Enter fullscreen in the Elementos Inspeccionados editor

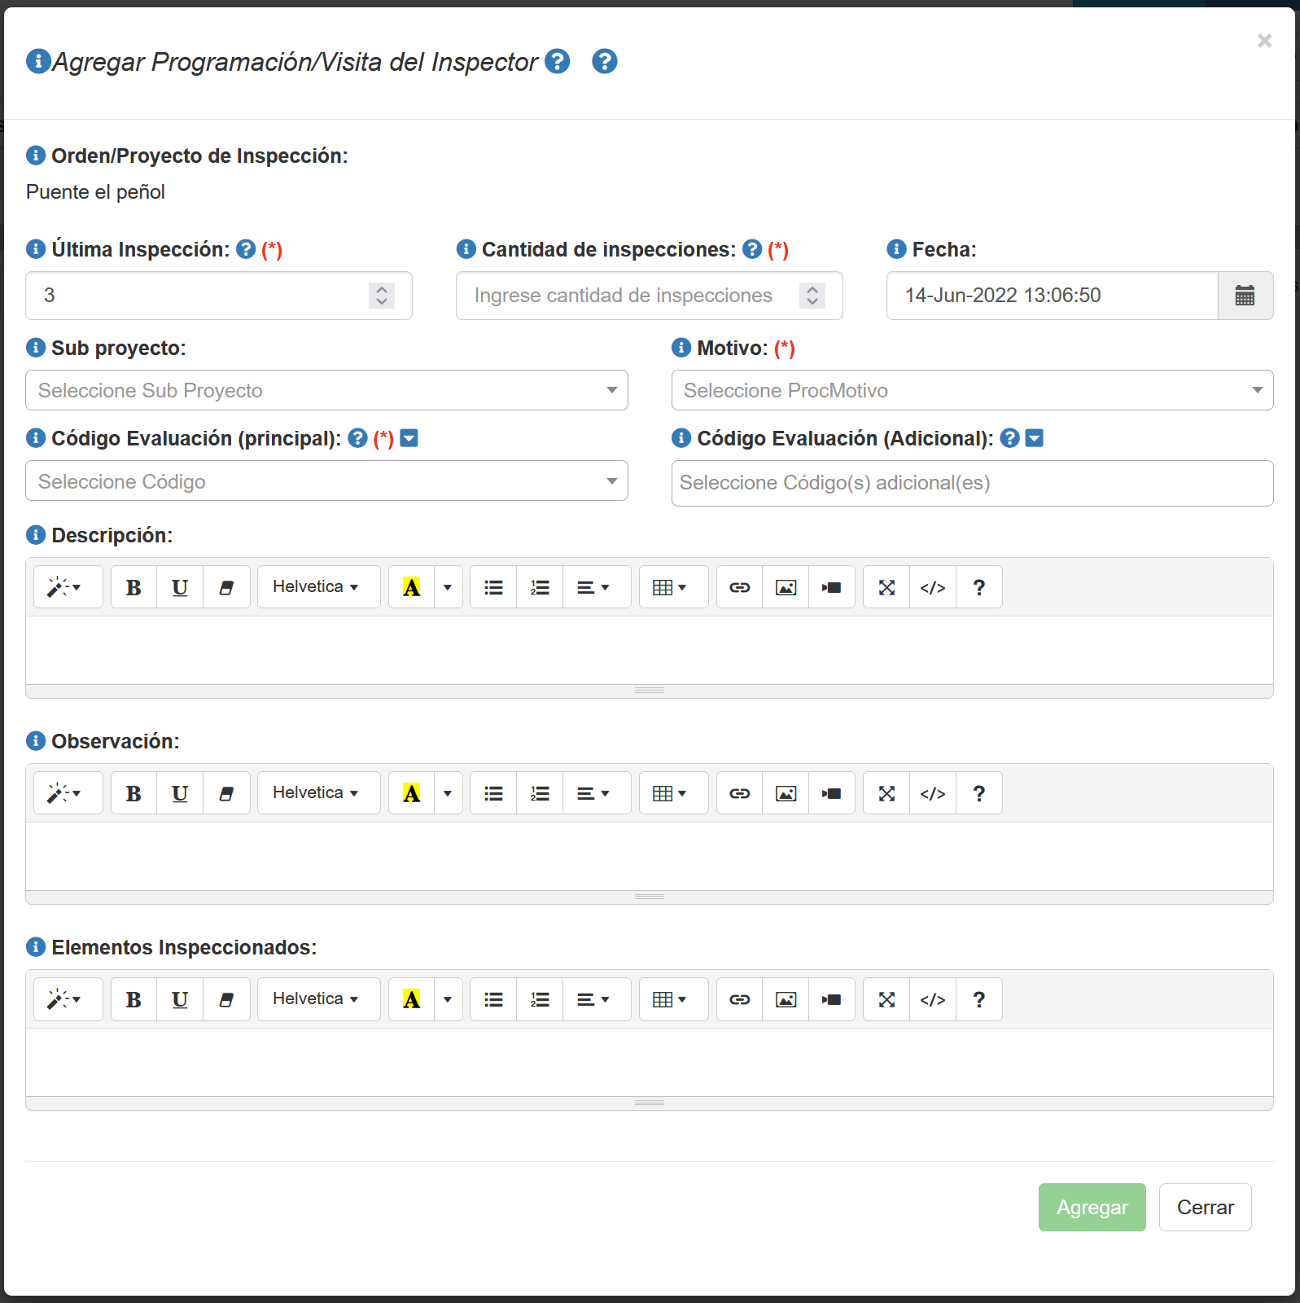pyautogui.click(x=886, y=999)
